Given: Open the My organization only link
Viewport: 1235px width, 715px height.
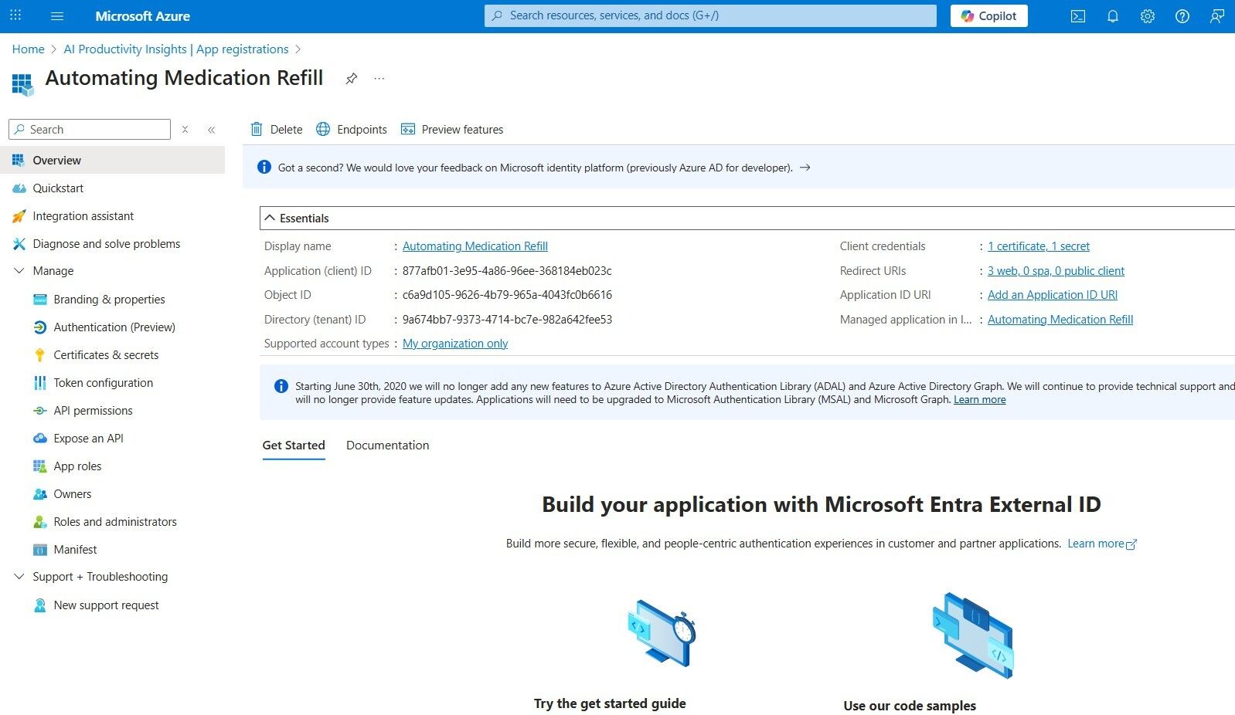Looking at the screenshot, I should pos(455,344).
